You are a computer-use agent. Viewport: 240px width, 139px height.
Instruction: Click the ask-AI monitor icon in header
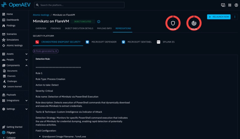[223, 5]
